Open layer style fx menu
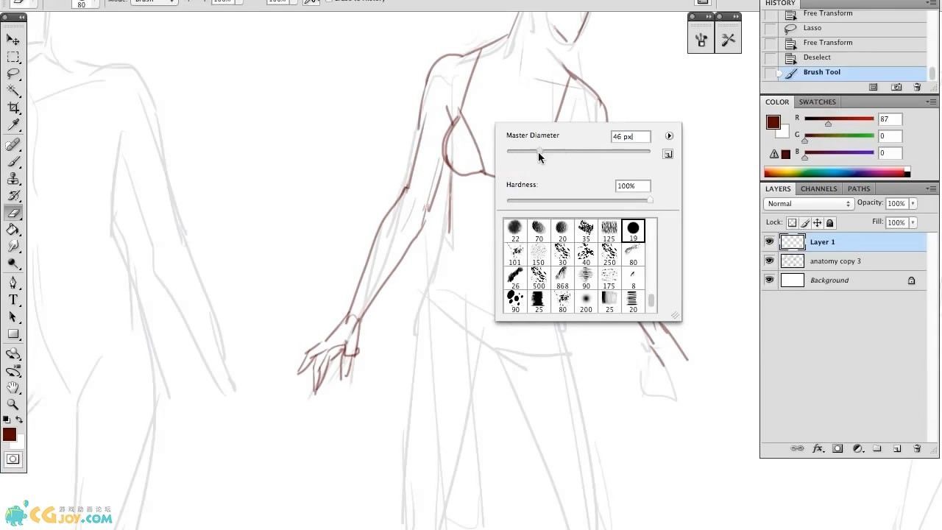 click(x=818, y=448)
